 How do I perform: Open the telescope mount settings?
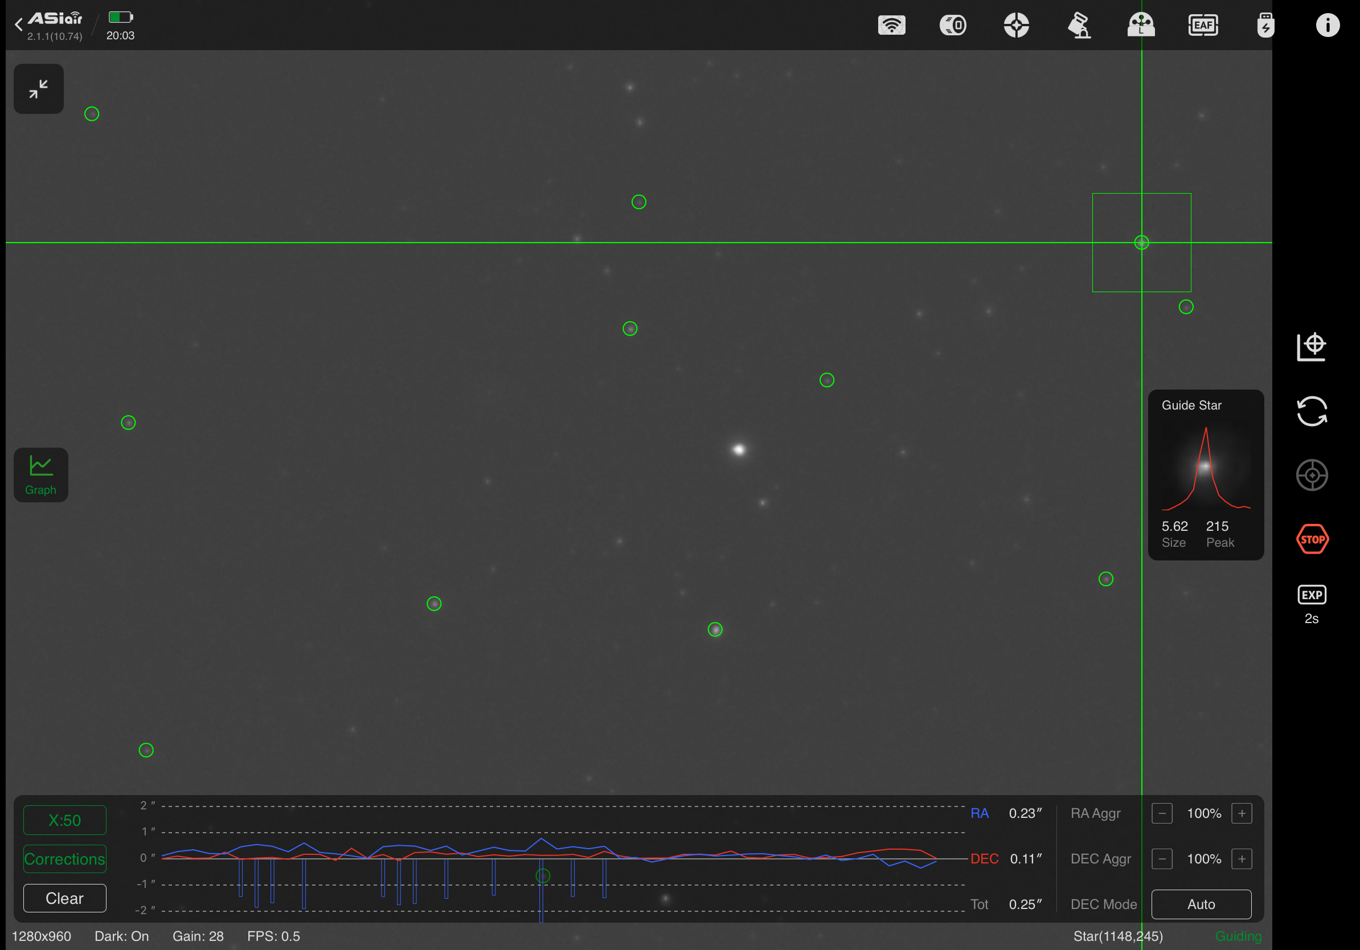(1079, 26)
